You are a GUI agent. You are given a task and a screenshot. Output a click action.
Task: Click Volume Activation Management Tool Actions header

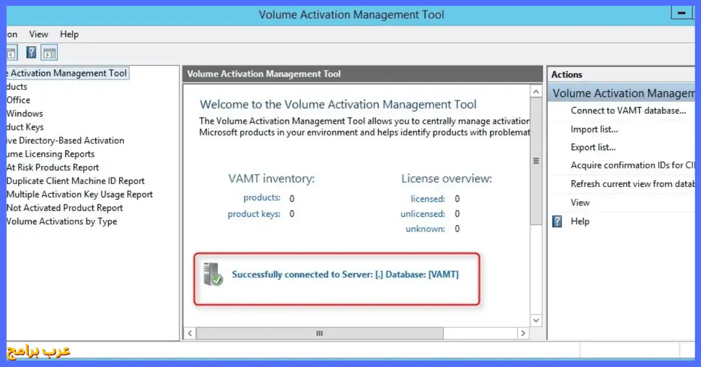point(622,93)
